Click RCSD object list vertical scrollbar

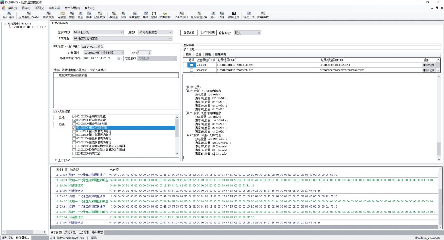pos(177,135)
